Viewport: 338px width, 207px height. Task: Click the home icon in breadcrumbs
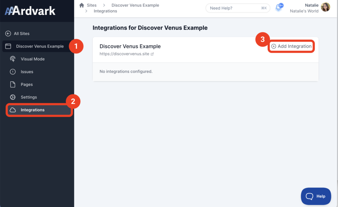pos(82,5)
